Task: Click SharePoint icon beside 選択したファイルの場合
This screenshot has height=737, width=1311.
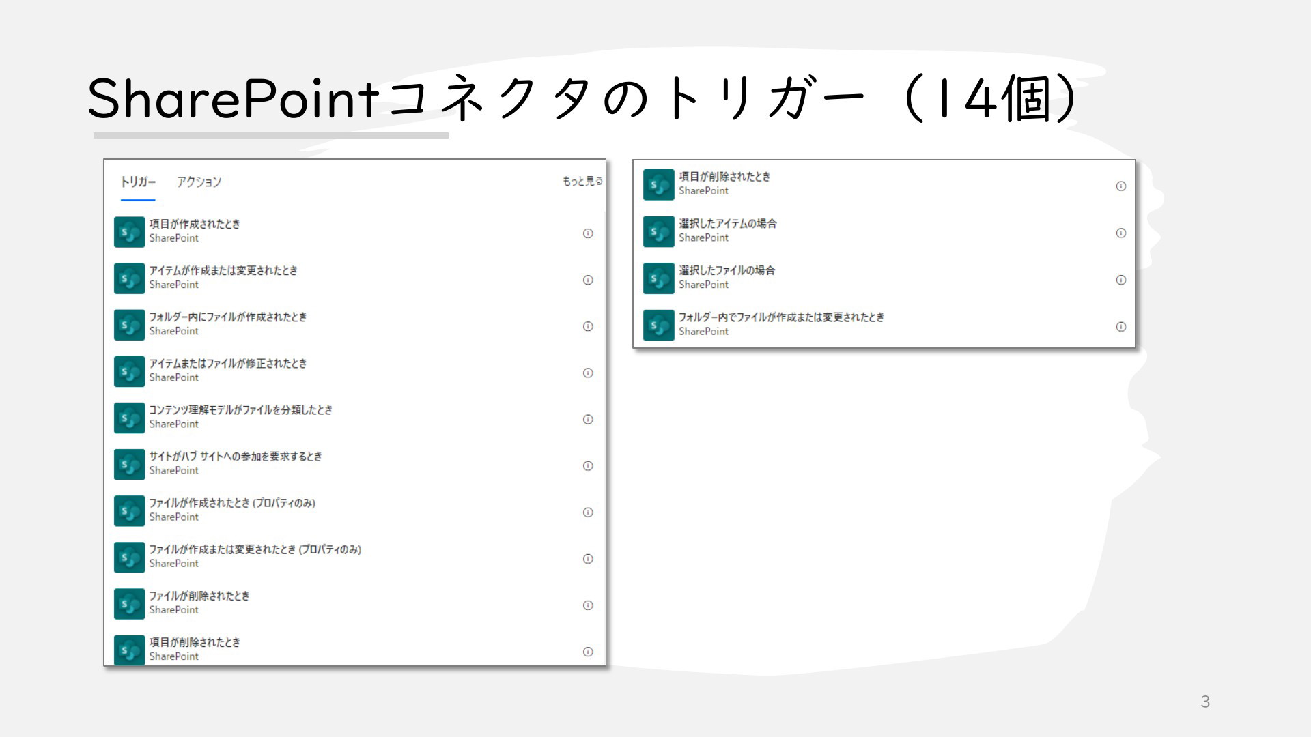Action: click(x=658, y=278)
